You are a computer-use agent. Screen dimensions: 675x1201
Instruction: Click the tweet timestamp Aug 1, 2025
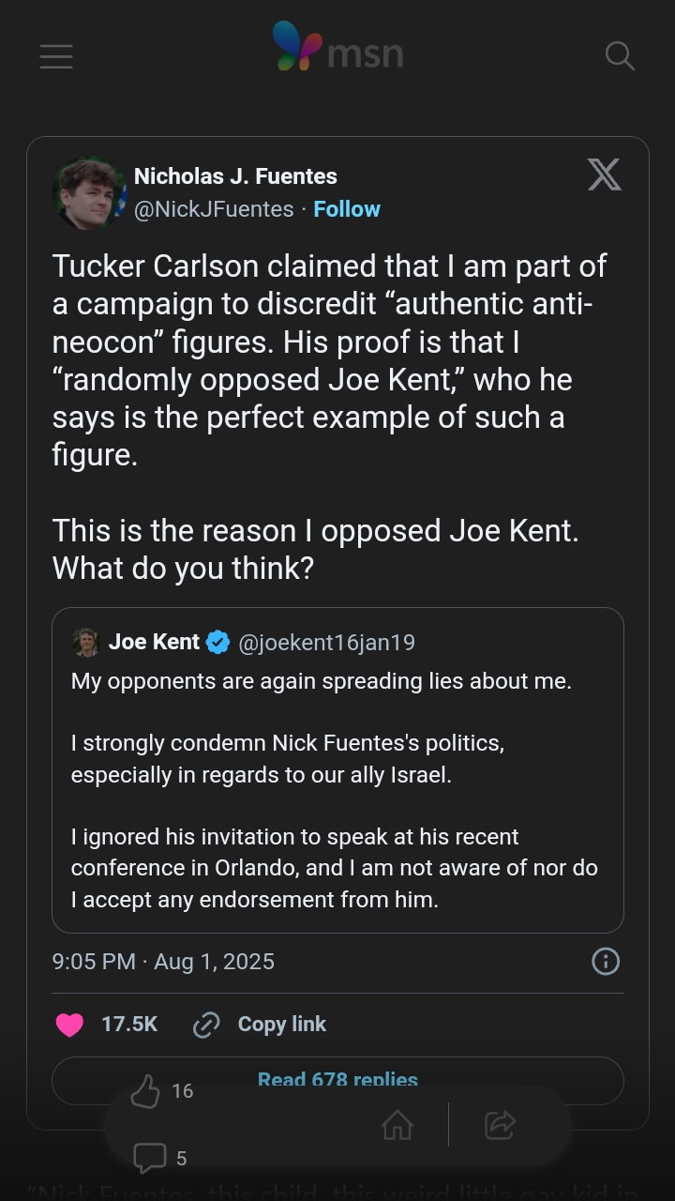click(163, 961)
